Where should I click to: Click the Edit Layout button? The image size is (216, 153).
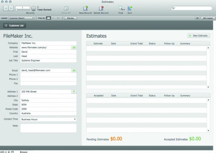pyautogui.click(x=208, y=18)
